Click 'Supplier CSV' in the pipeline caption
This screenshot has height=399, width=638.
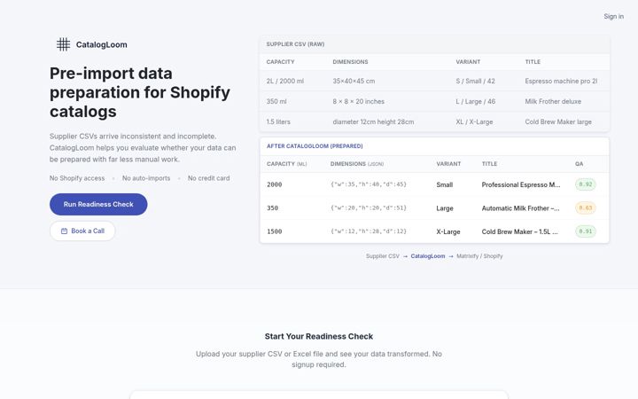pos(383,256)
